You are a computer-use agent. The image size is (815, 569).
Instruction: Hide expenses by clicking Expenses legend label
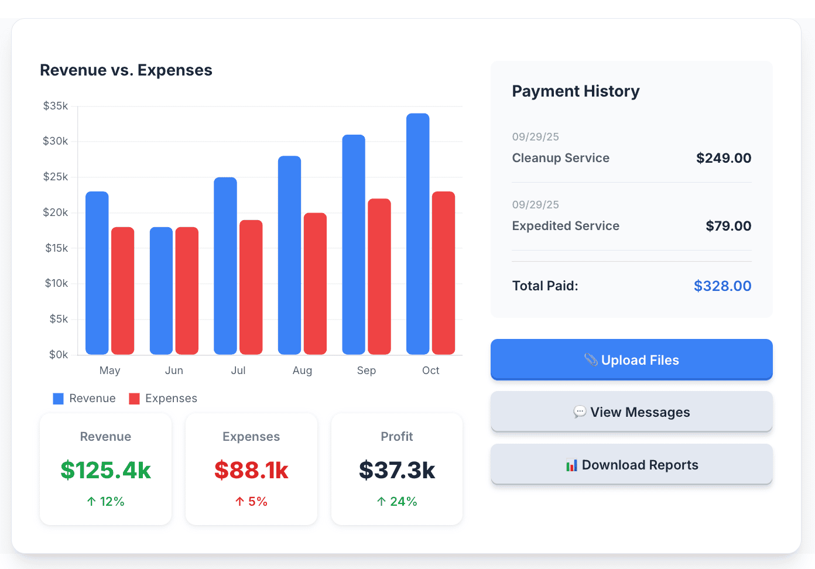(171, 398)
